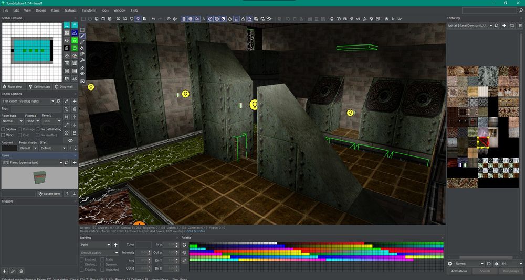The image size is (525, 280).
Task: Click the search texture magnifier in Texturing
Action: [x=496, y=25]
